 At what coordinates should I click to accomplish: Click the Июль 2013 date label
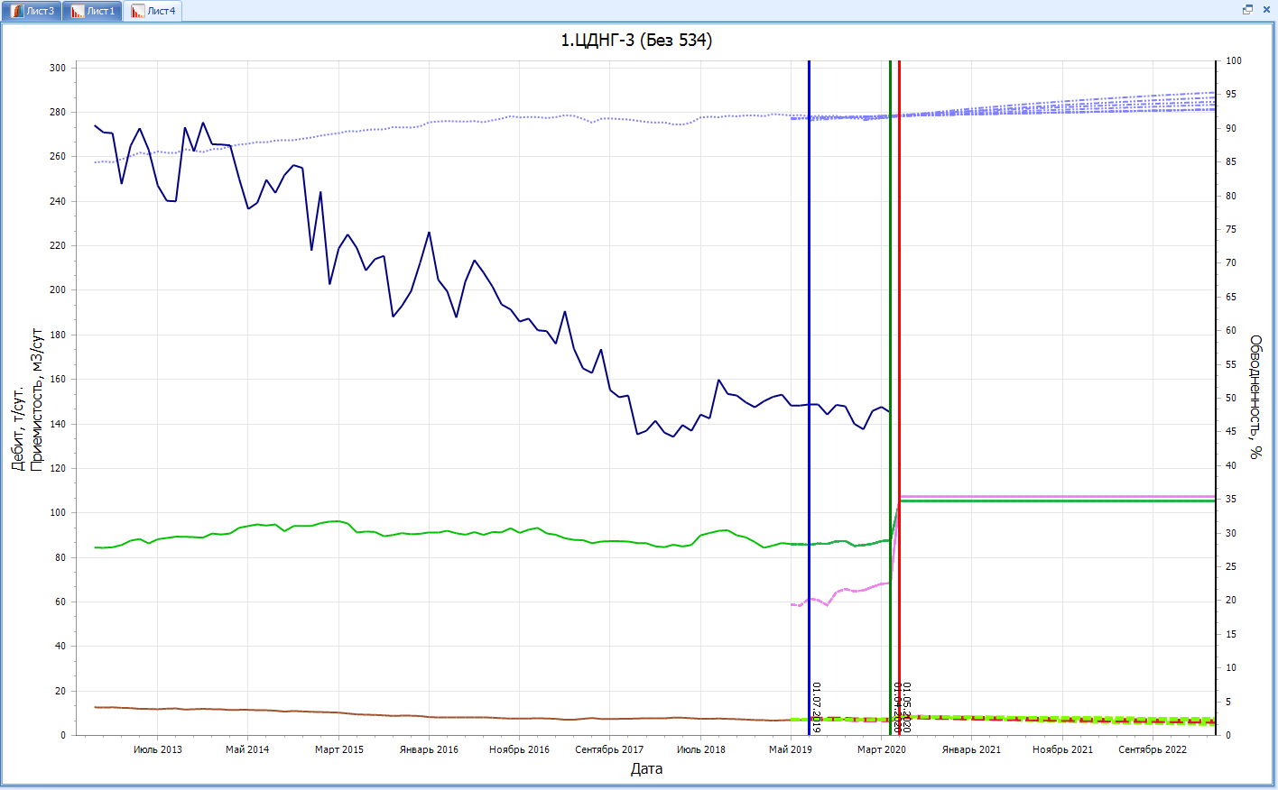157,749
